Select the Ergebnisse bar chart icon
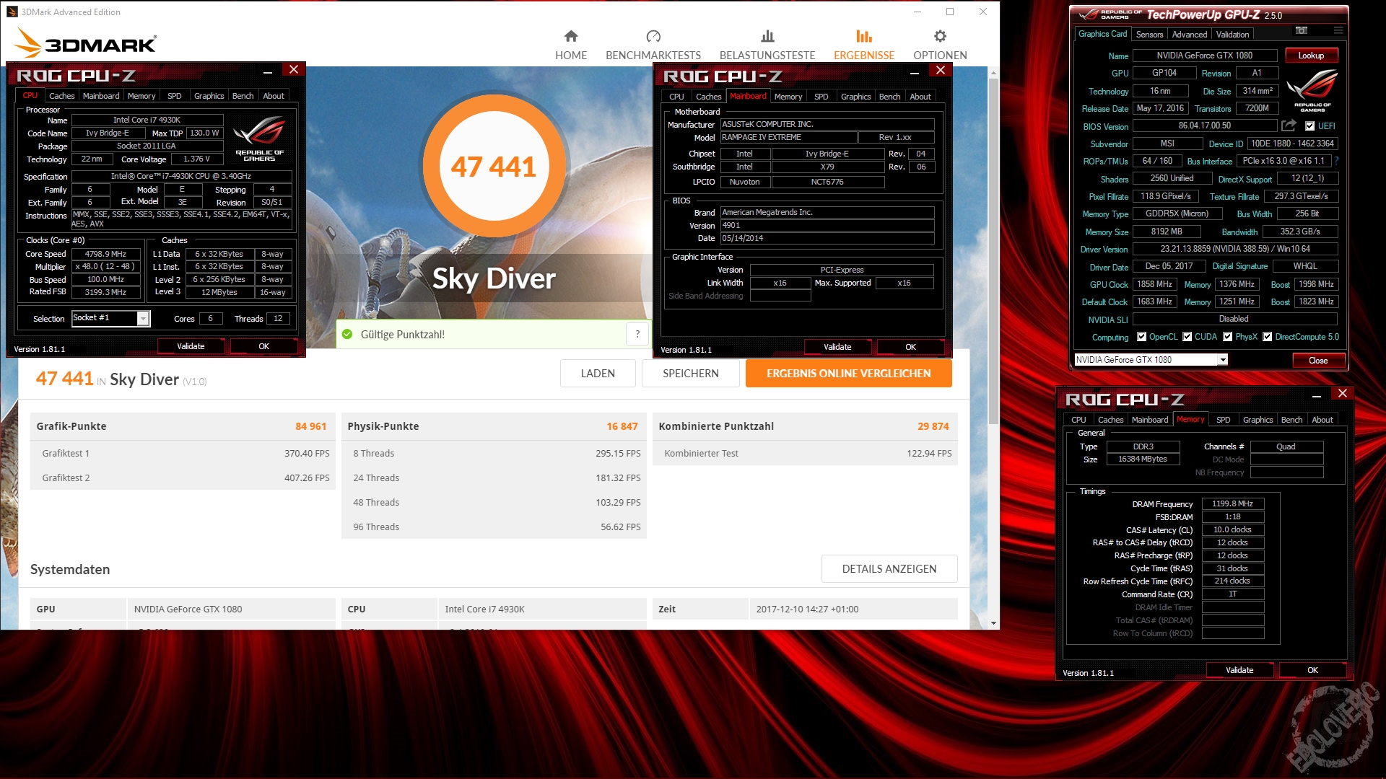1386x779 pixels. tap(864, 36)
